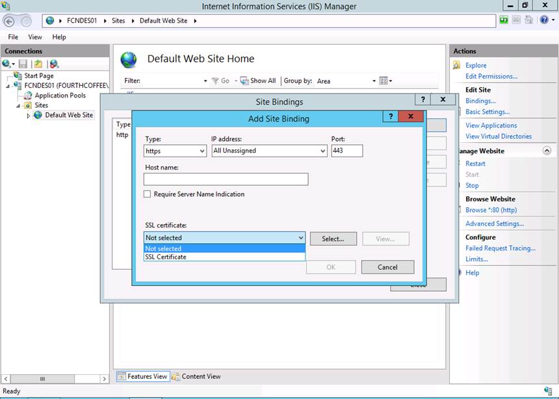Click the Explore folder icon in Actions
The height and width of the screenshot is (399, 559).
[x=457, y=65]
